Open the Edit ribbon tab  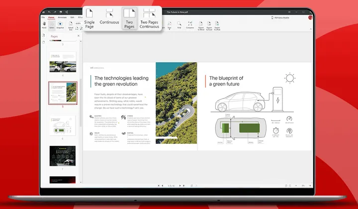(x=72, y=17)
